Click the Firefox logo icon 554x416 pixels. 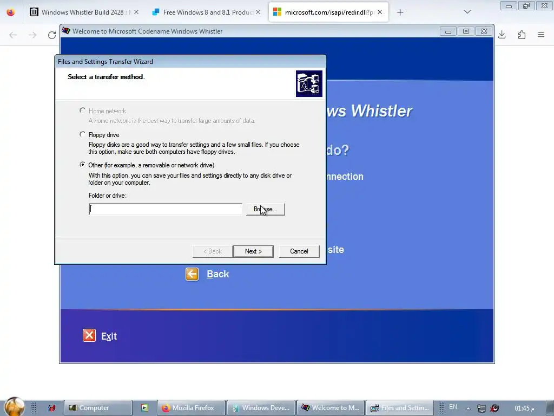pos(11,12)
